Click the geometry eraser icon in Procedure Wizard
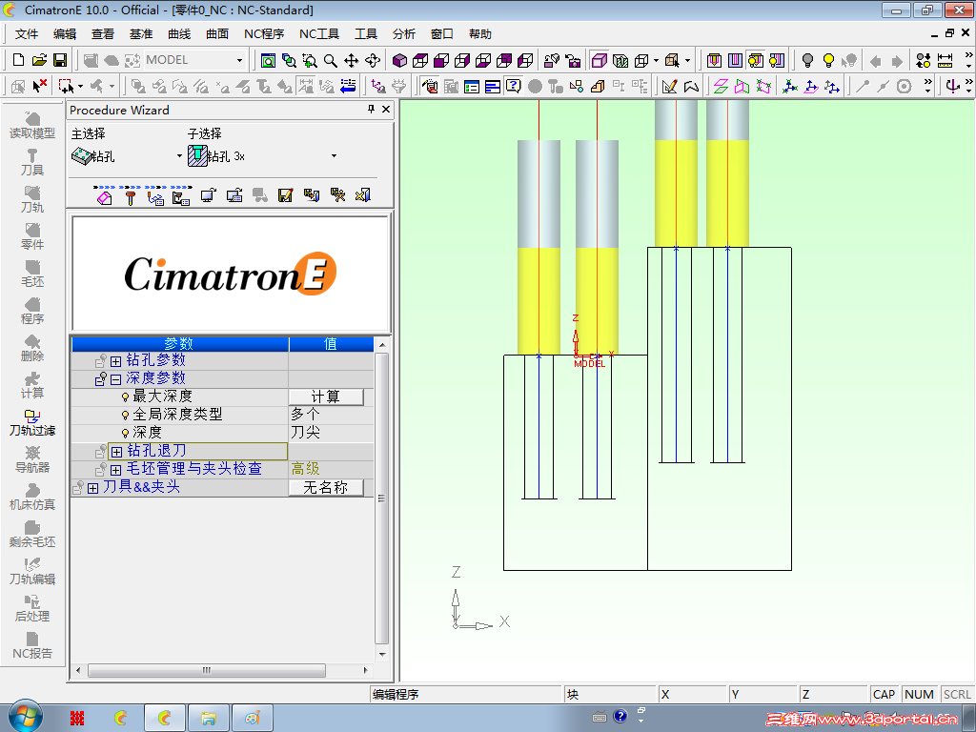The image size is (976, 732). (104, 196)
